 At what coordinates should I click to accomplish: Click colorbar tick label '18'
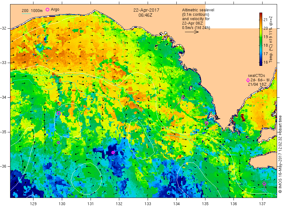click(265, 45)
